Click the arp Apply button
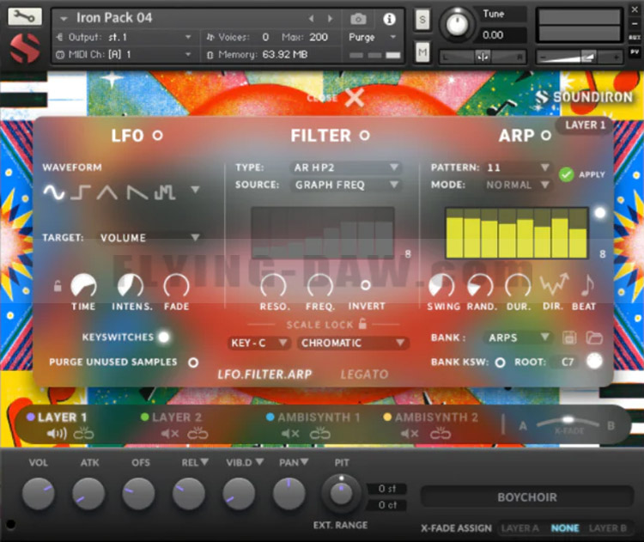 (x=566, y=174)
